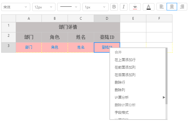Align text to the left
This screenshot has width=189, height=123.
tap(161, 7)
